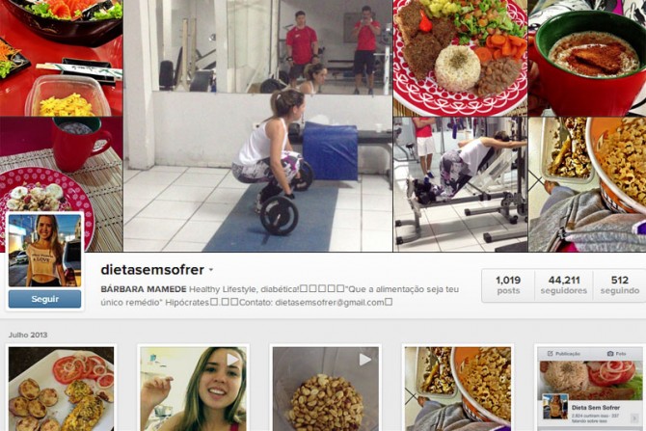Open the gym machine workout photo in collage

coord(460,184)
